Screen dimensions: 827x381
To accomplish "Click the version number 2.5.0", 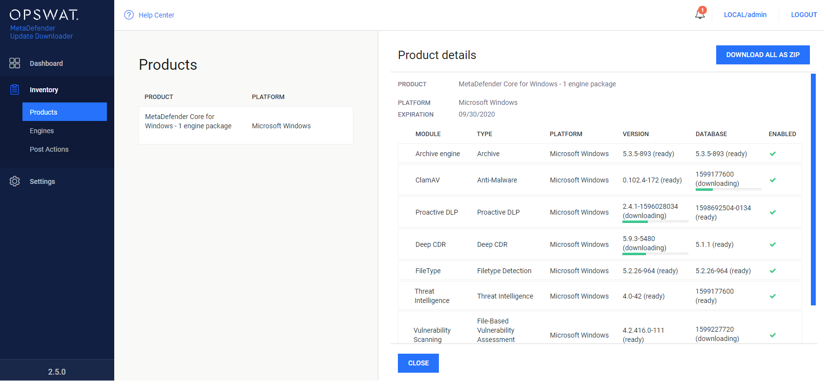I will [x=57, y=372].
